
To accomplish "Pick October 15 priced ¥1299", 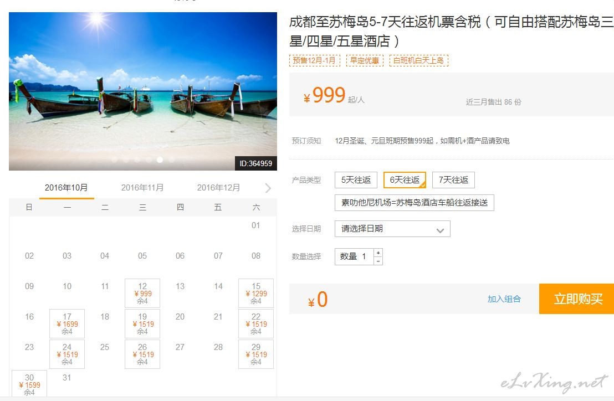I will (256, 294).
